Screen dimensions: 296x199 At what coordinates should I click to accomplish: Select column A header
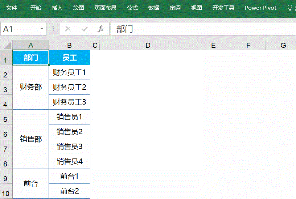point(30,45)
